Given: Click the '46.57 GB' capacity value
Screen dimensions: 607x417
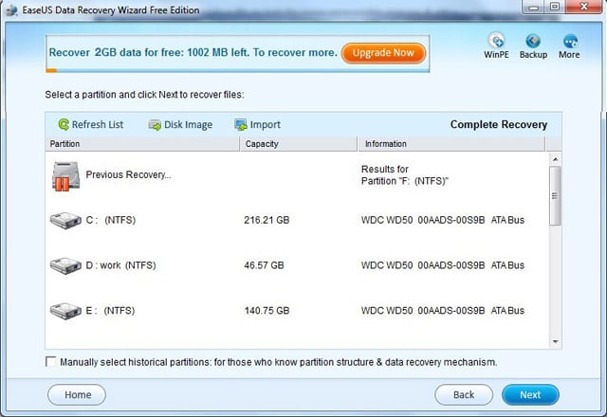Looking at the screenshot, I should 264,265.
